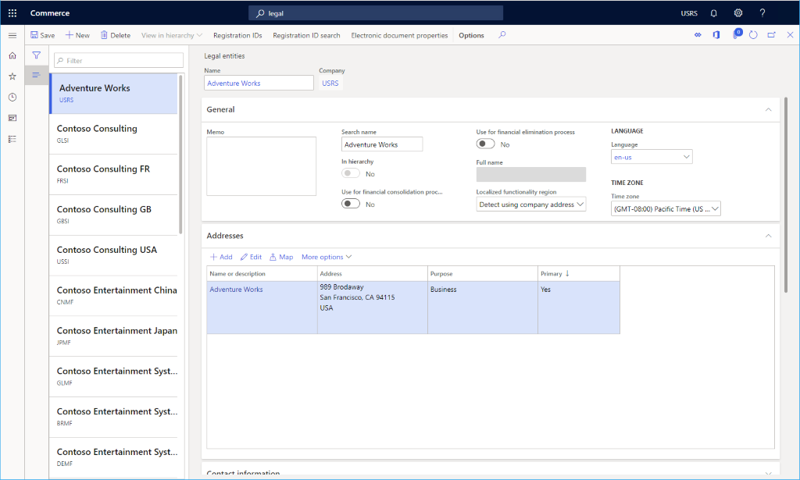The image size is (800, 480).
Task: Select Adventure Works USRS list entry
Action: pos(113,93)
